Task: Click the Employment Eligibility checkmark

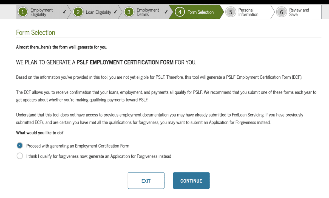Action: pyautogui.click(x=64, y=12)
